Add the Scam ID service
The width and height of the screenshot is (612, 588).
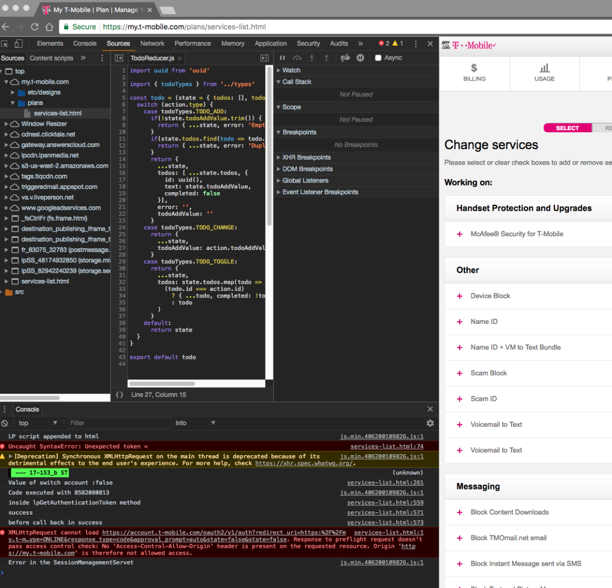click(x=459, y=399)
